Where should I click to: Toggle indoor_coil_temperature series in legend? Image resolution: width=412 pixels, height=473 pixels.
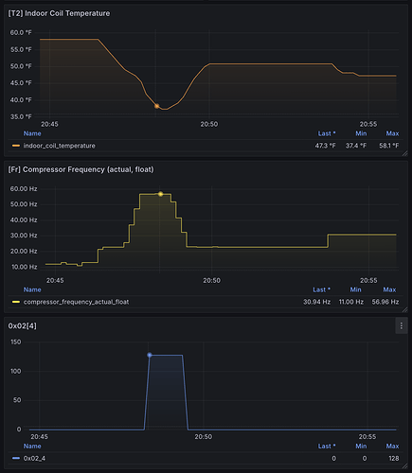point(60,146)
